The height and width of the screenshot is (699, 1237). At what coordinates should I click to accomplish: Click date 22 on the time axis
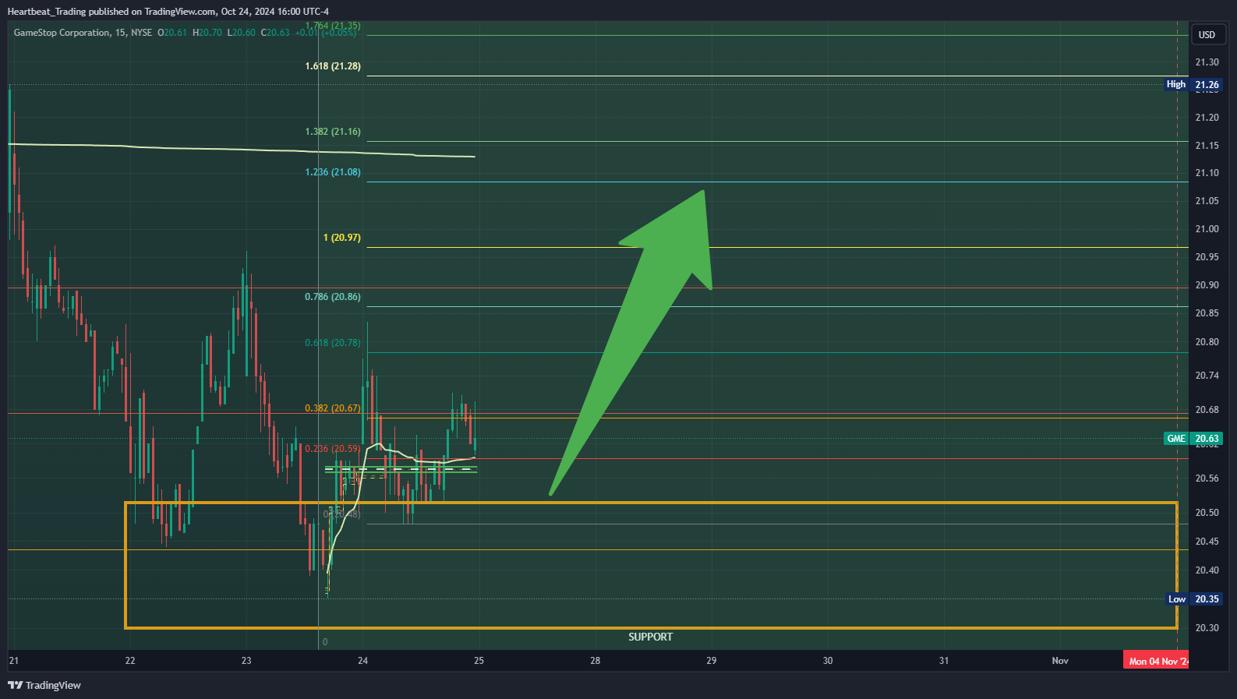click(130, 661)
